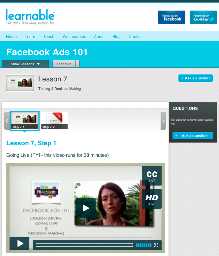219x256 pixels.
Task: Toggle closed captions CC button
Action: 152,176
